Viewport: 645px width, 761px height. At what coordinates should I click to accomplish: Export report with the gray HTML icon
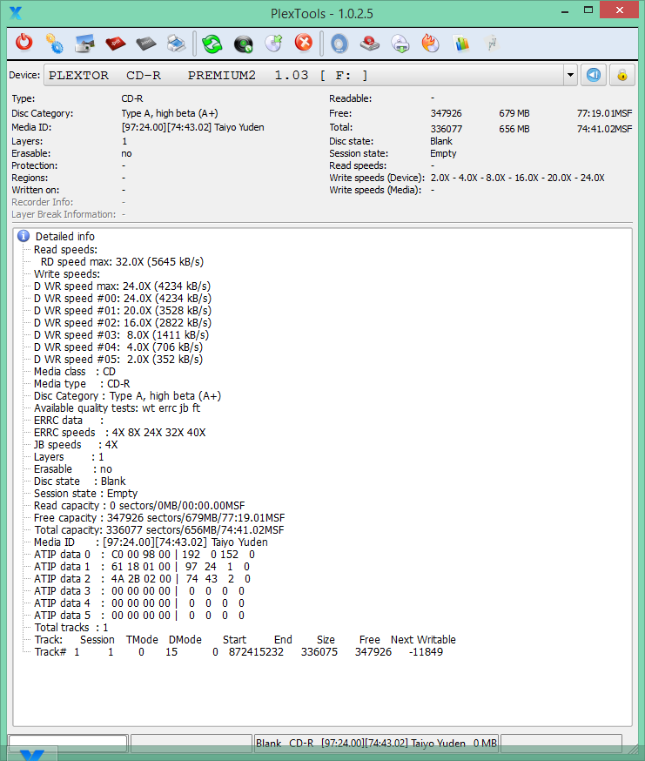pos(145,44)
